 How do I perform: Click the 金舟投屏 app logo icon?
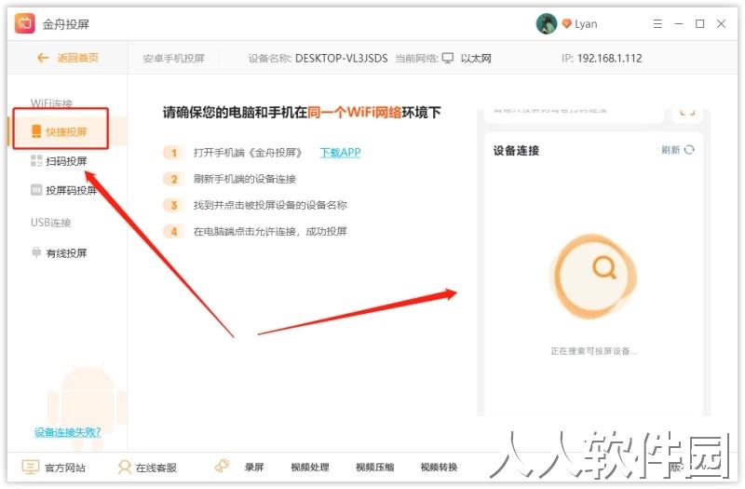tap(25, 23)
